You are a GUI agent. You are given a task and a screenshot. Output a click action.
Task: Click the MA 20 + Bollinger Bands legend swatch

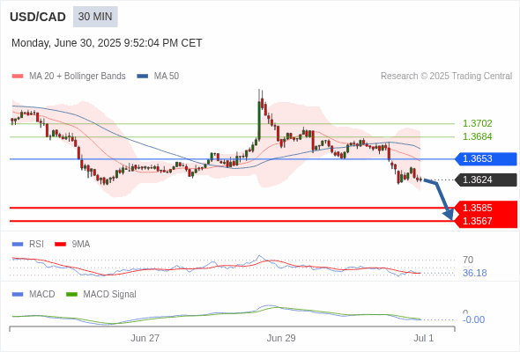(x=18, y=77)
